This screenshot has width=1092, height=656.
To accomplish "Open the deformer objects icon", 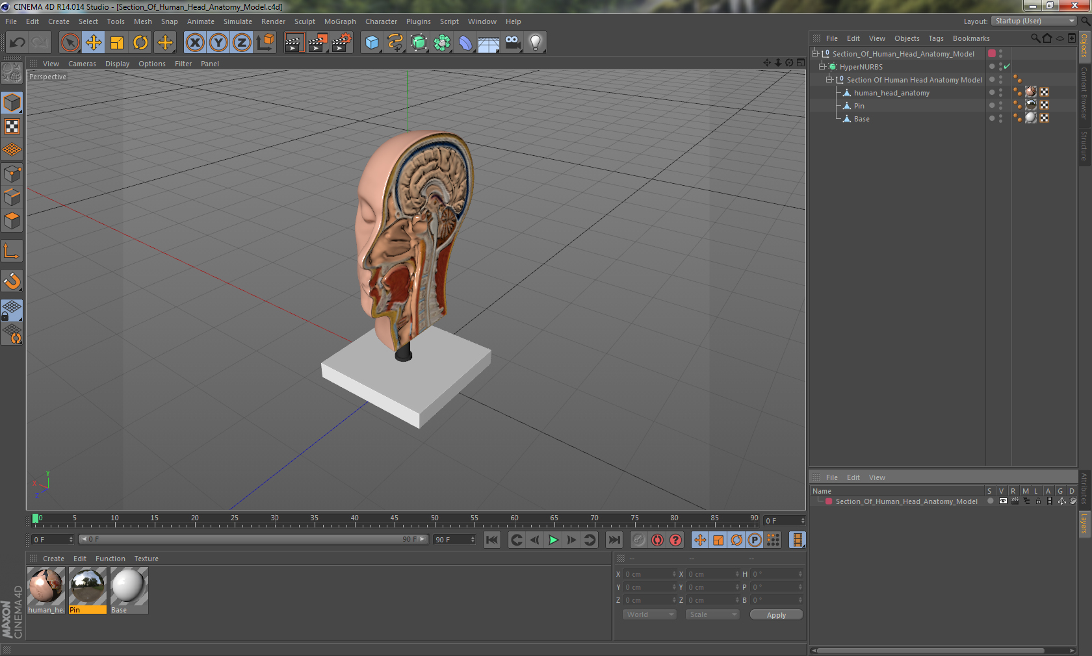I will click(465, 43).
